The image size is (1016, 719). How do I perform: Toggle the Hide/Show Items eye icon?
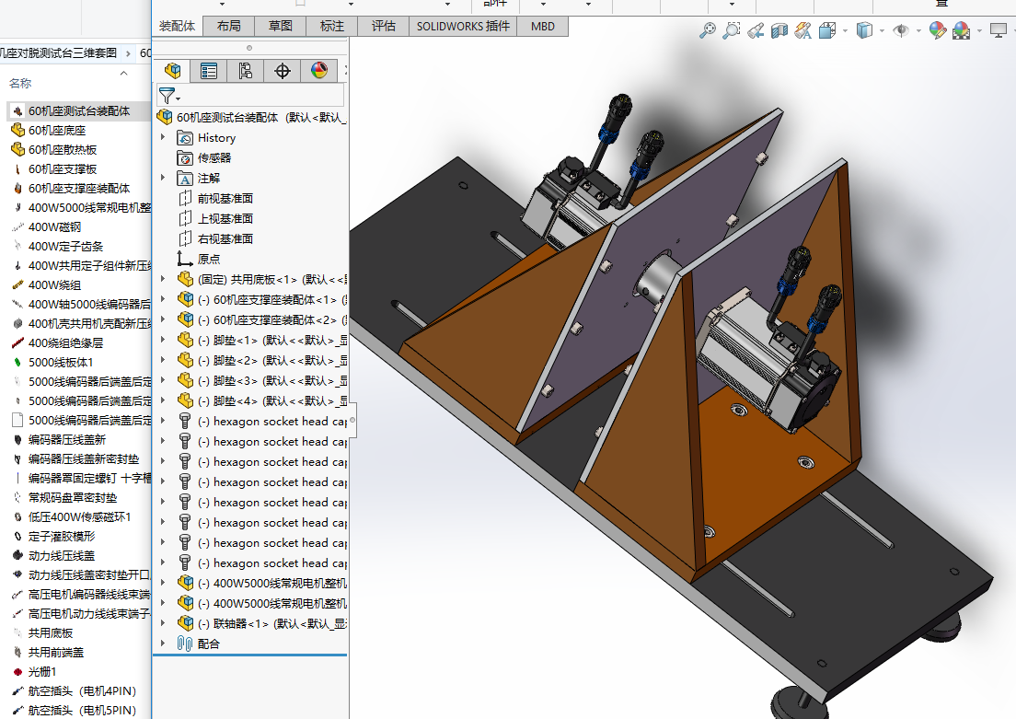coord(901,30)
